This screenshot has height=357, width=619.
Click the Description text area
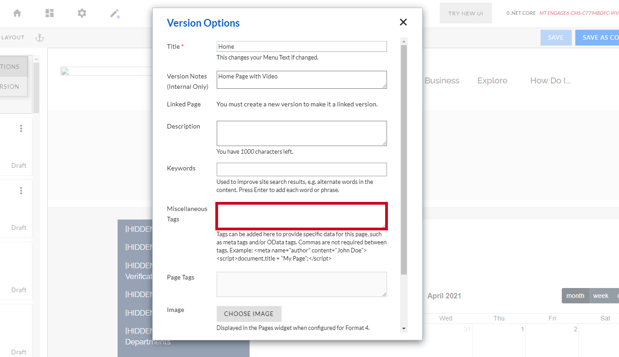pos(301,133)
